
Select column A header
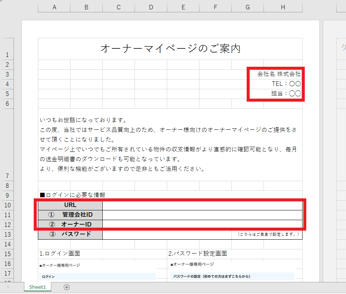[54, 7]
